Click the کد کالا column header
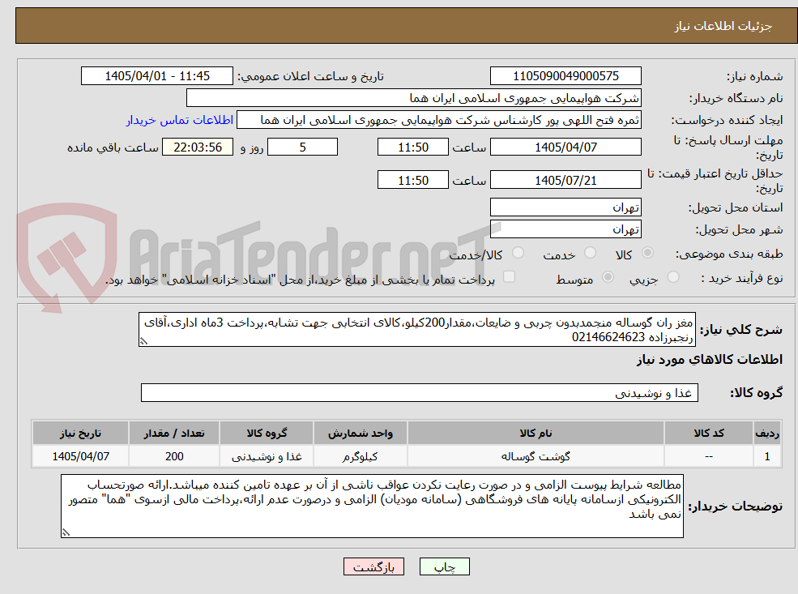Viewport: 798px width, 594px height. (709, 434)
